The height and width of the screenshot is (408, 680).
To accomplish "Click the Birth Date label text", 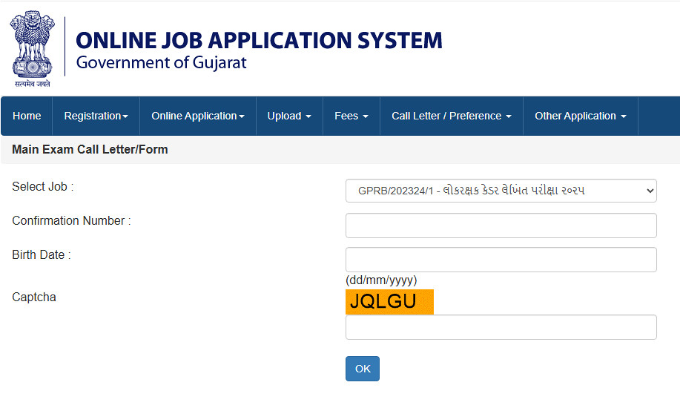I will click(42, 255).
